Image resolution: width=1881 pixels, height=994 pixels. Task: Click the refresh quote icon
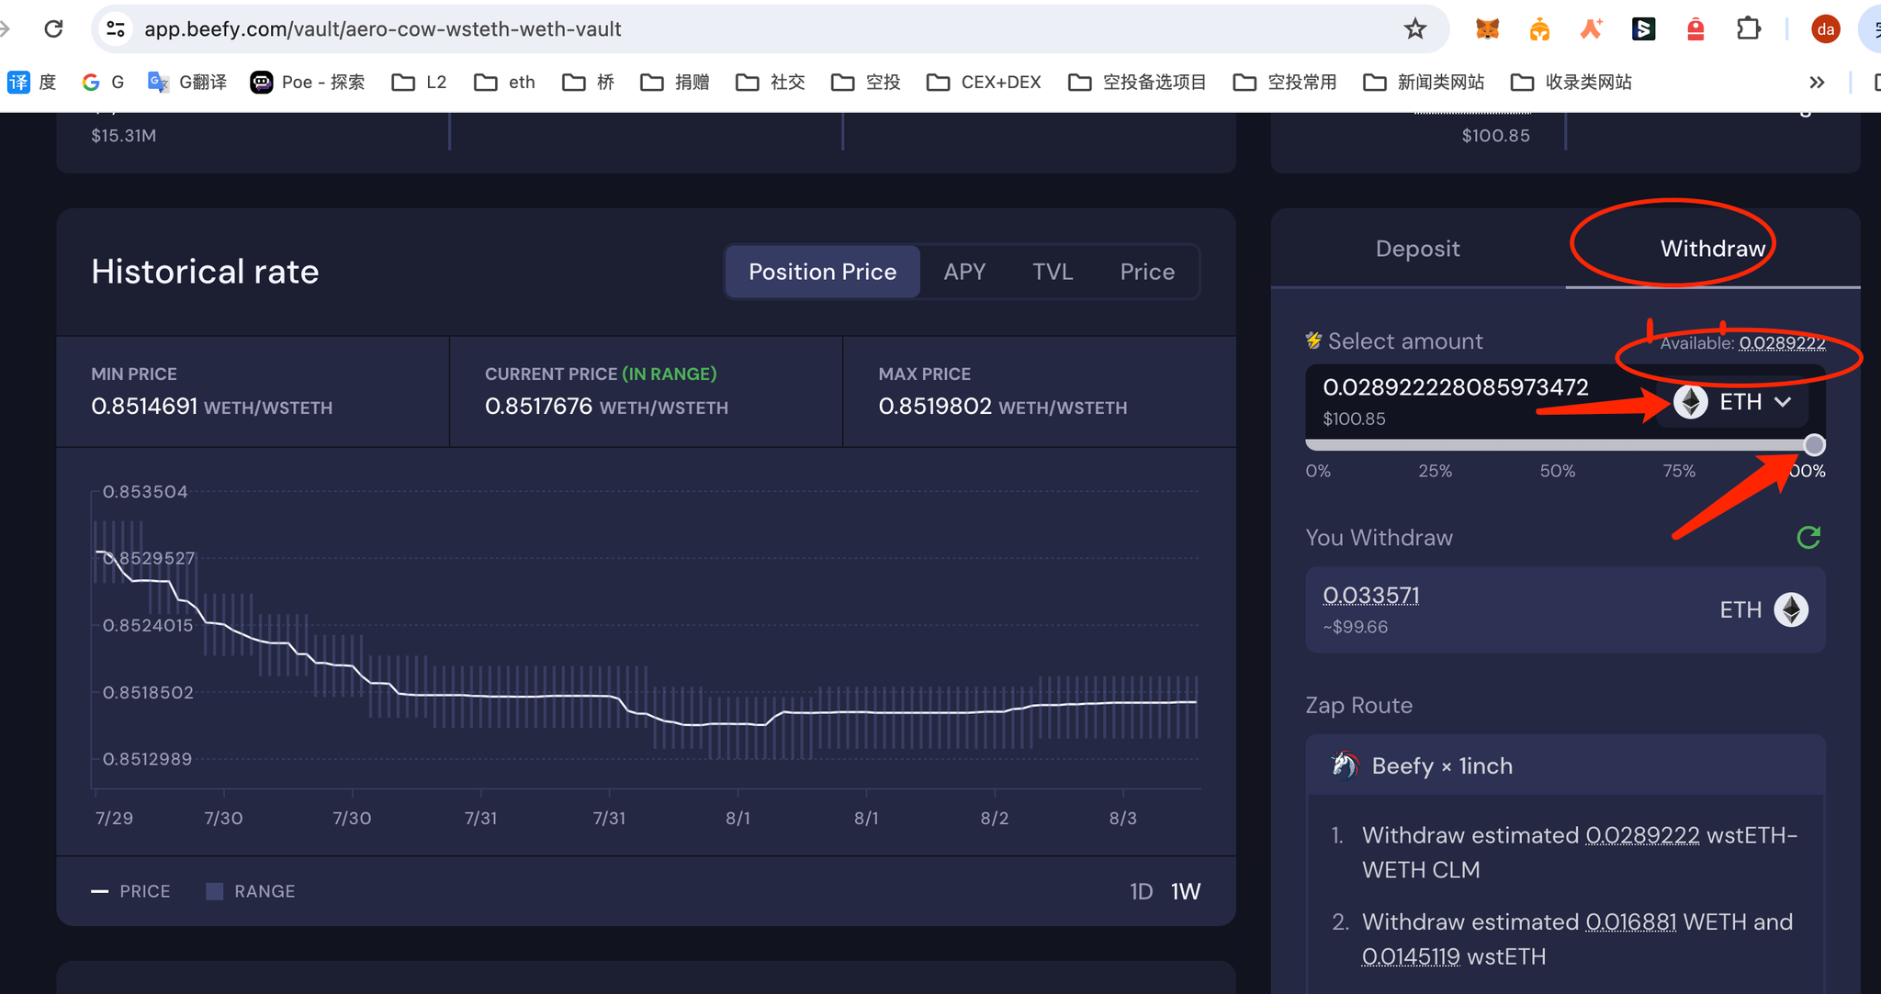tap(1808, 538)
